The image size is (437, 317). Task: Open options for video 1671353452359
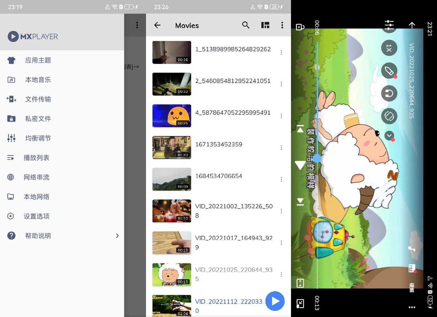(x=281, y=148)
